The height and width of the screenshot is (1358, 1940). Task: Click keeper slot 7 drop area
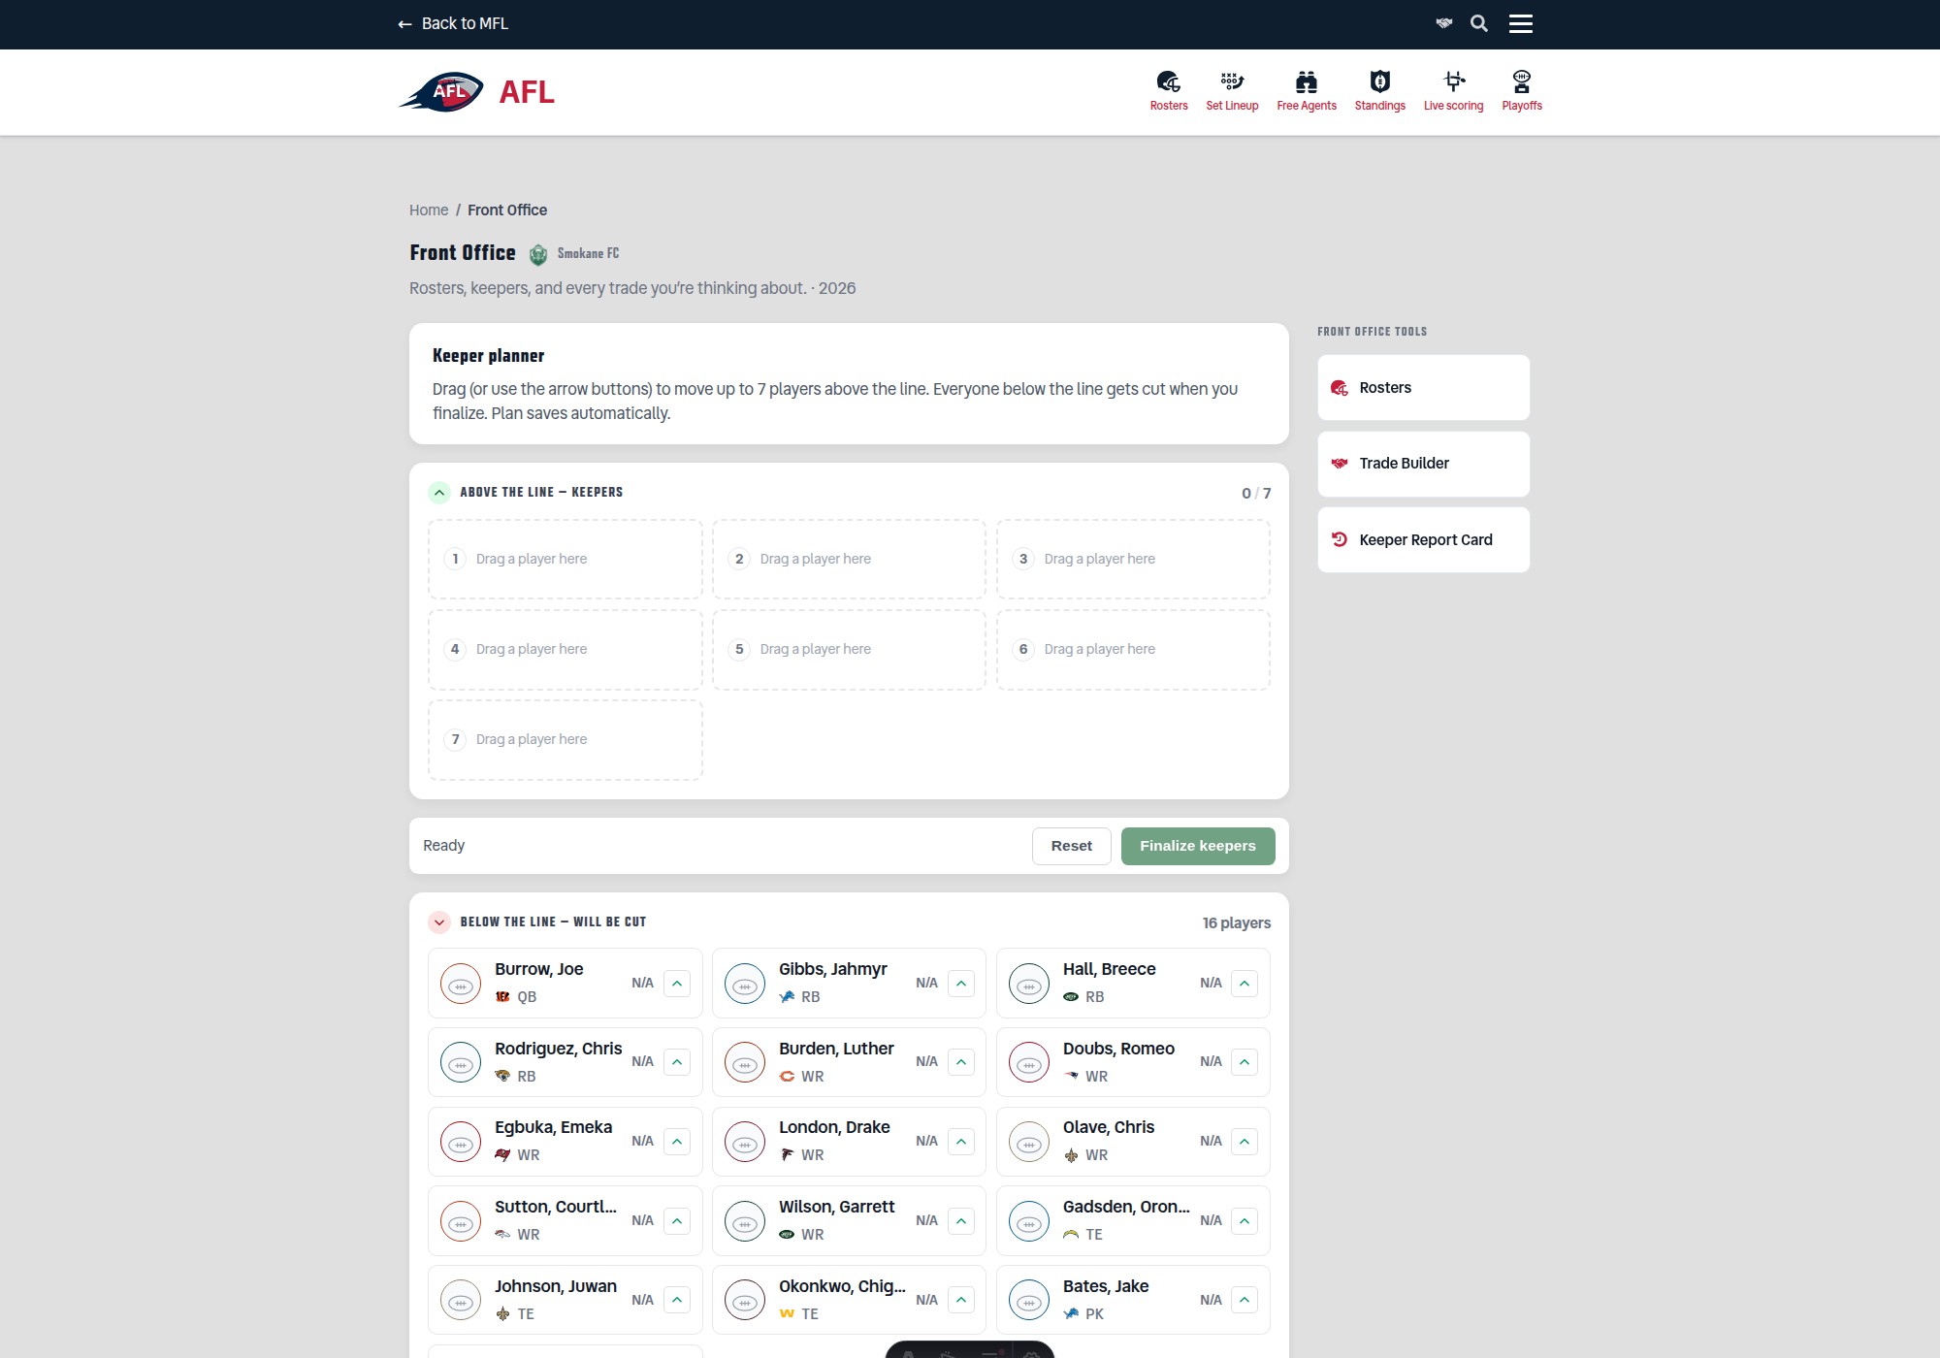pos(566,740)
